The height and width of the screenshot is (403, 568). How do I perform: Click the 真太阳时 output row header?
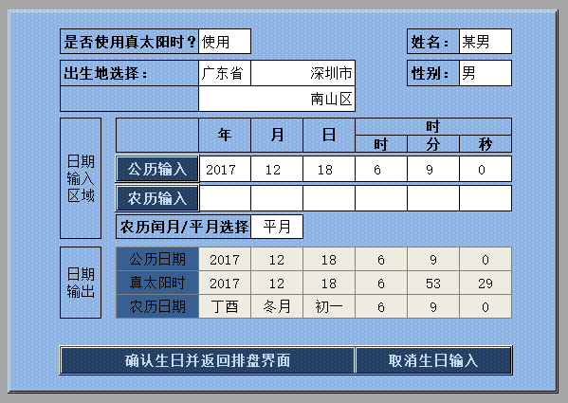tap(157, 283)
